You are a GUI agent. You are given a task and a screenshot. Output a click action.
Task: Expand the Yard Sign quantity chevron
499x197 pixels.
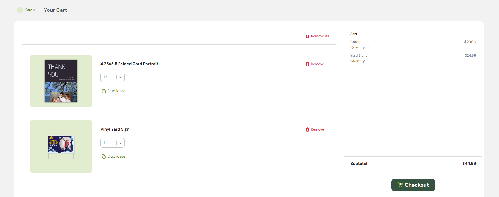(x=120, y=143)
